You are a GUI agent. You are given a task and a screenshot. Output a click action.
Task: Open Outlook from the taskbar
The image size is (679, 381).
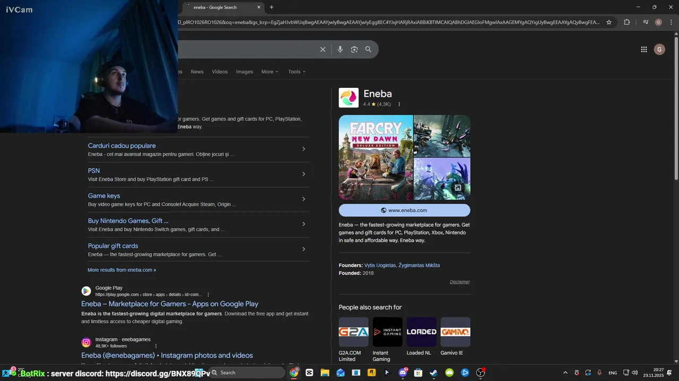[340, 373]
